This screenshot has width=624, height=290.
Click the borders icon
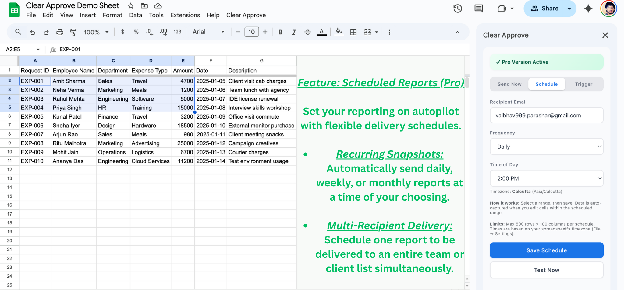(353, 32)
